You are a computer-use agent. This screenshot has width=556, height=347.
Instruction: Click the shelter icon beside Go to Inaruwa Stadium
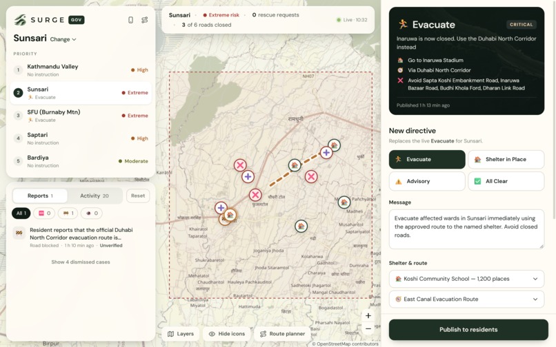point(400,60)
